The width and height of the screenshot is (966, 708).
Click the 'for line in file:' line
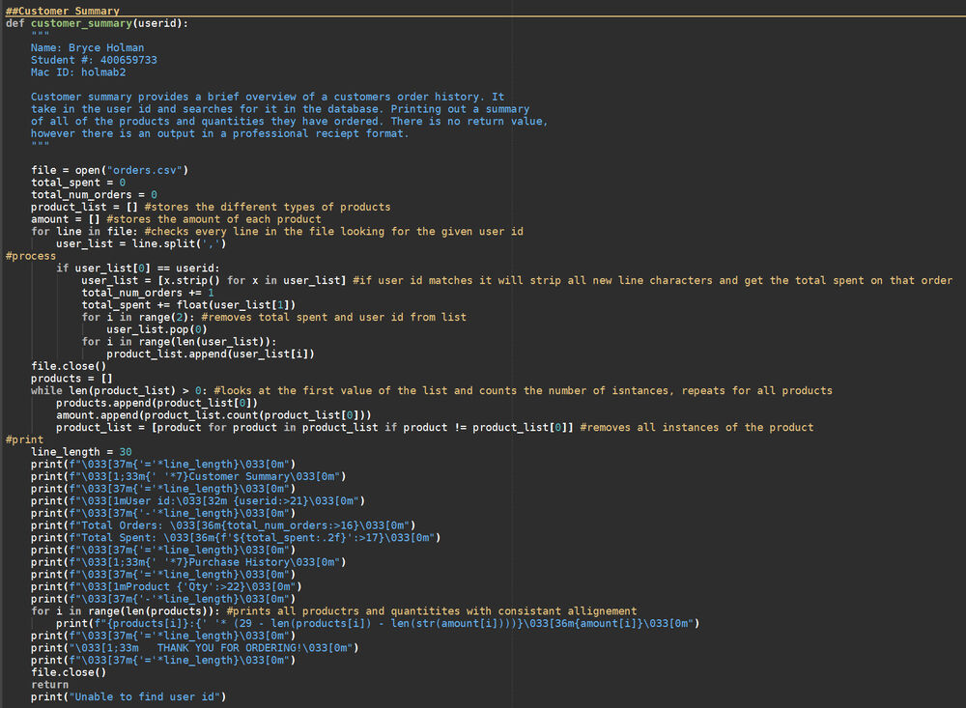click(277, 232)
